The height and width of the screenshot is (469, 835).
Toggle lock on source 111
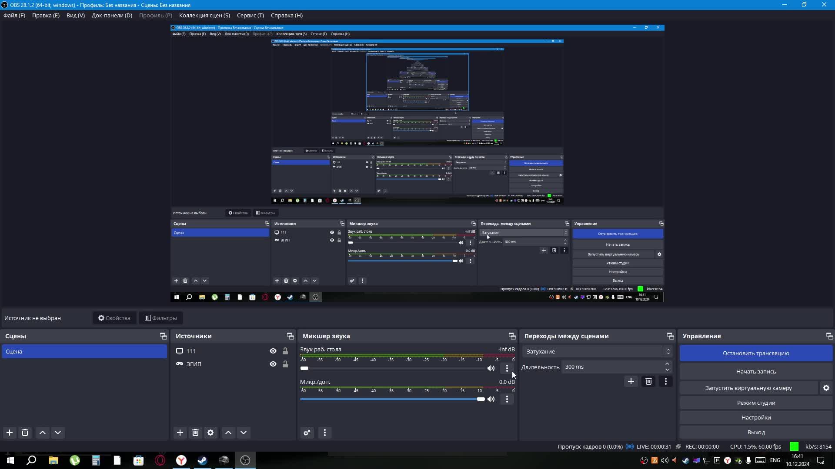285,351
